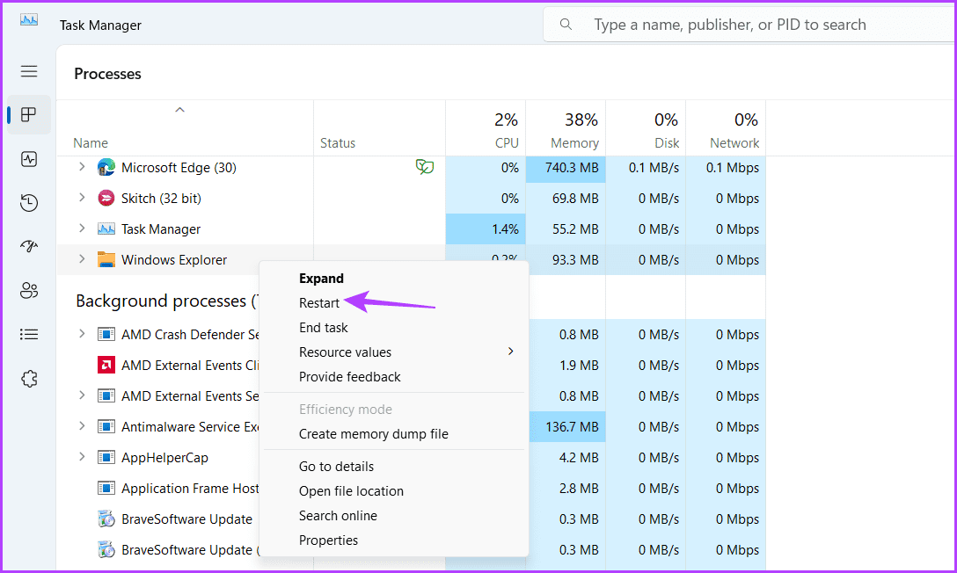Click the AppHelperCap process icon
The width and height of the screenshot is (957, 573).
pos(106,457)
